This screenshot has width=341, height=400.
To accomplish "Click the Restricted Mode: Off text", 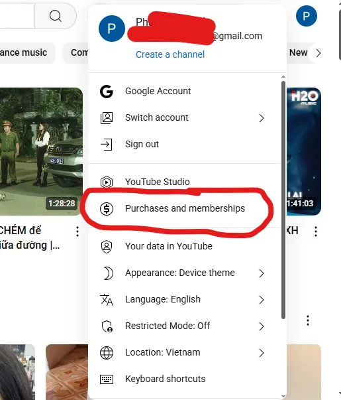I will coord(168,326).
